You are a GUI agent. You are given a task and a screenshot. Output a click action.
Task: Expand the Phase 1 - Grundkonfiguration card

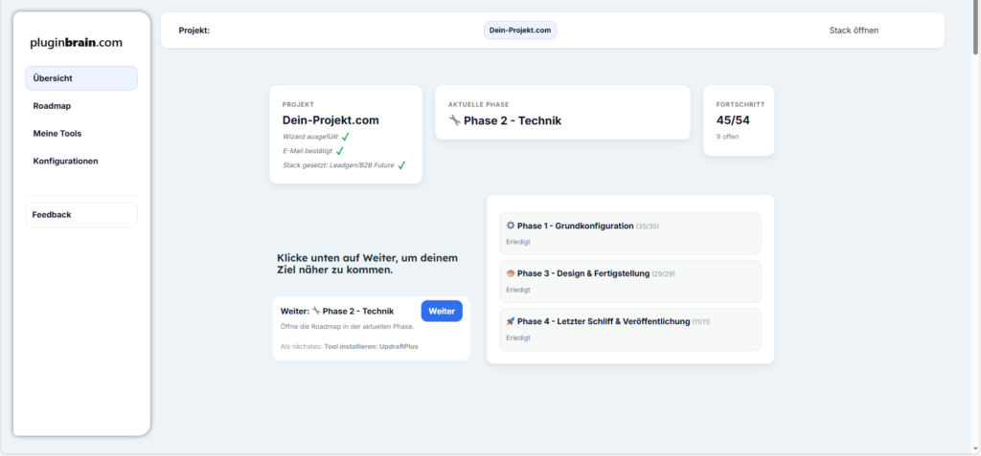(629, 233)
